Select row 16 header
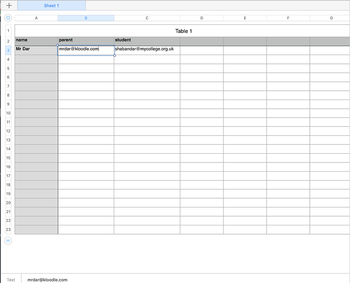350x283 pixels. (x=8, y=167)
